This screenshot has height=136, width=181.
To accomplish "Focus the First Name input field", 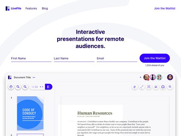I will click(31, 59).
